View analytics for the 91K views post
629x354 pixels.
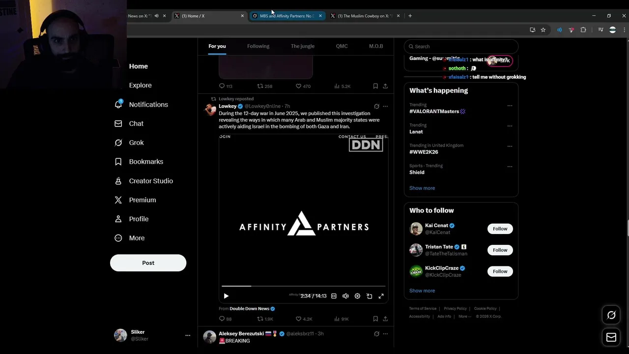[x=341, y=319]
